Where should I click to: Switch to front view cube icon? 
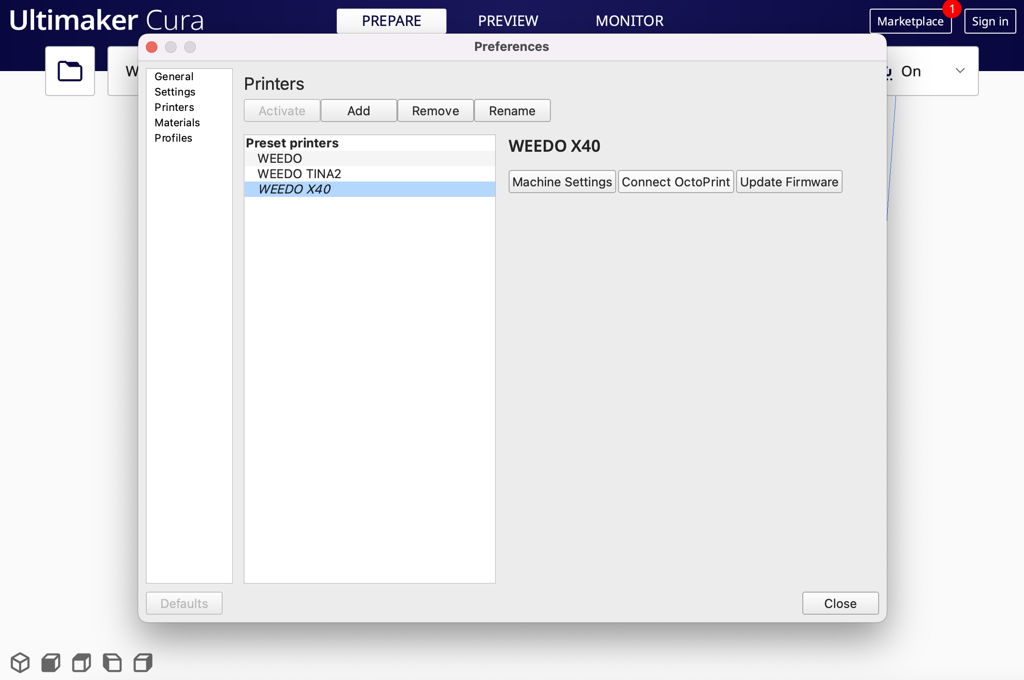[x=51, y=663]
